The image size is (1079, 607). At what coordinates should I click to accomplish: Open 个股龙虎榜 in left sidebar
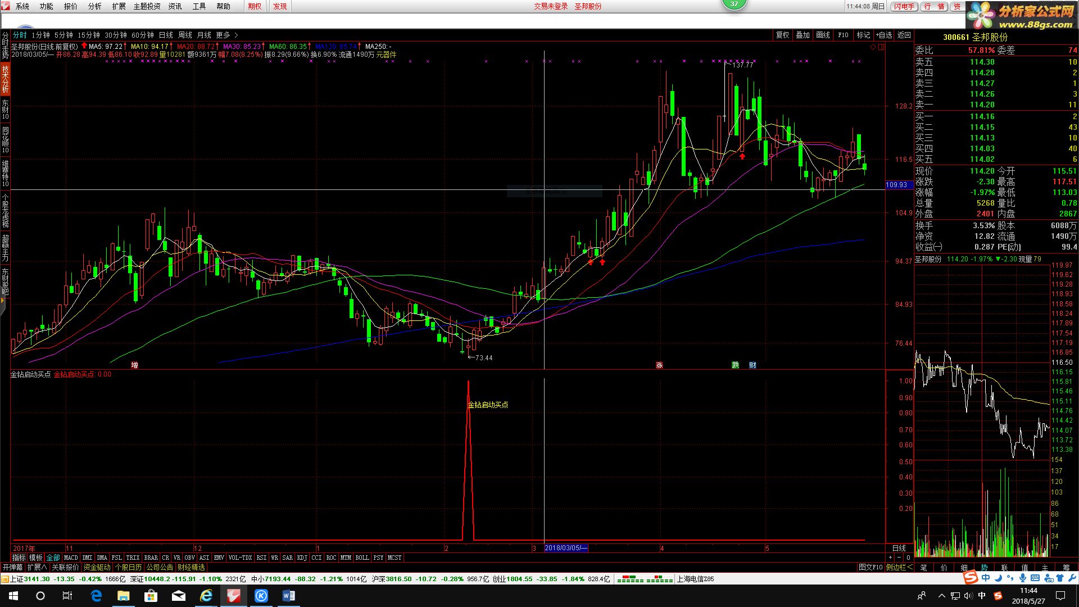(x=5, y=211)
